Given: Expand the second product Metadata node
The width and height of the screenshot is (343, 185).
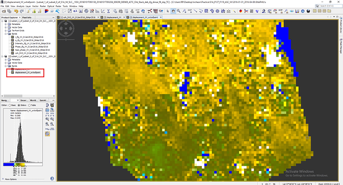Looking at the screenshot, I should 5,60.
